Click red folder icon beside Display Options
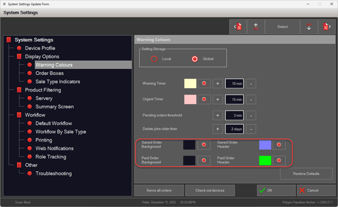 coord(19,56)
